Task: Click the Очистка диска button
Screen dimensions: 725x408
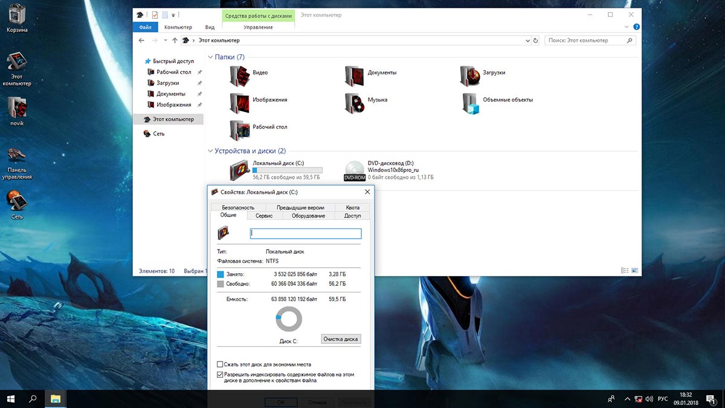Action: [x=341, y=339]
